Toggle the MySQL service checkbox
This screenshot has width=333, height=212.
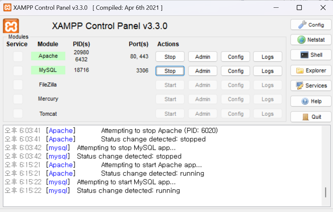18,71
